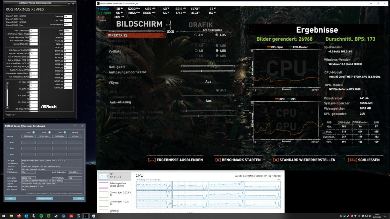Click STANDARD WIEDERHERSTELLEN button

(x=304, y=160)
